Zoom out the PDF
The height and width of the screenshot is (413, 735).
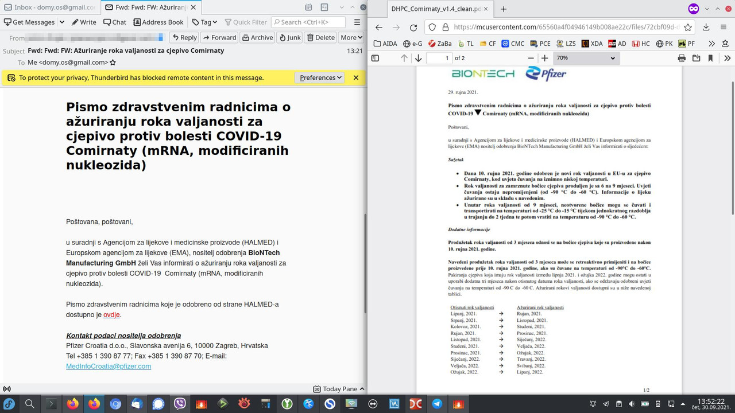531,58
